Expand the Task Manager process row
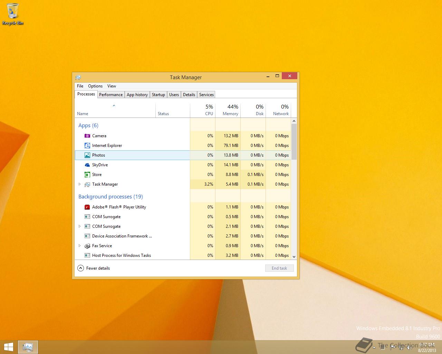This screenshot has height=354, width=442. click(79, 184)
